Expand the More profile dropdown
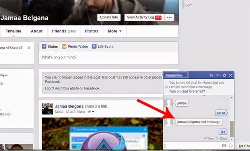 tap(115, 31)
